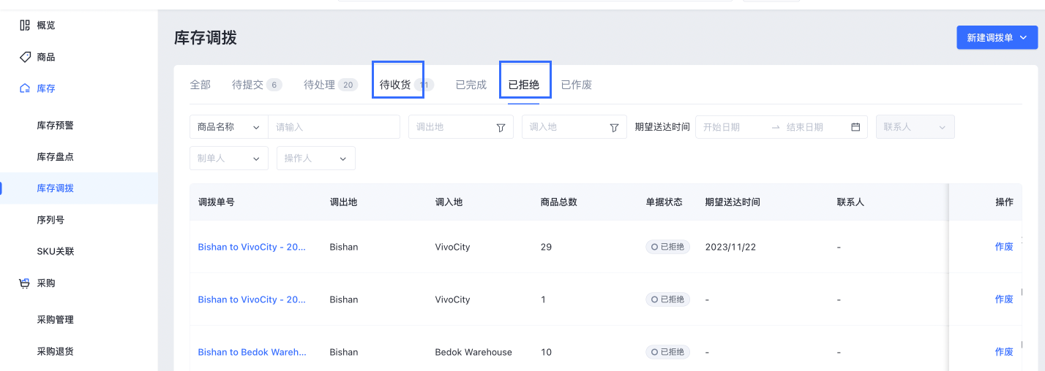Switch to the 待提交 tab

tap(257, 85)
